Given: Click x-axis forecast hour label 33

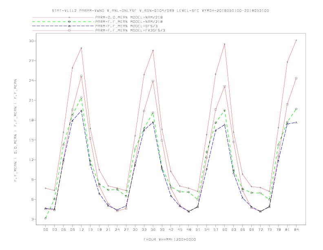Looking at the screenshot, I should 144,230.
